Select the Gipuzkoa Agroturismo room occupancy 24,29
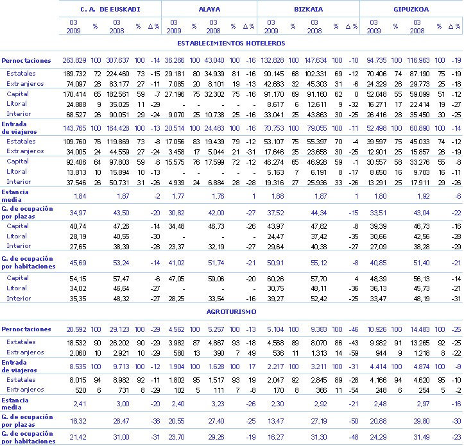464x446 pixels. (x=378, y=438)
